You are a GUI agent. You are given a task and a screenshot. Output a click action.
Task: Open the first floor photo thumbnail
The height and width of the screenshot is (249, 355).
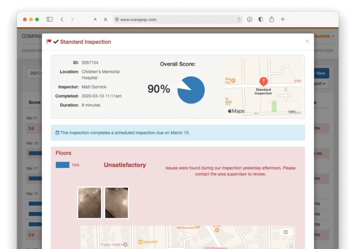tap(90, 203)
